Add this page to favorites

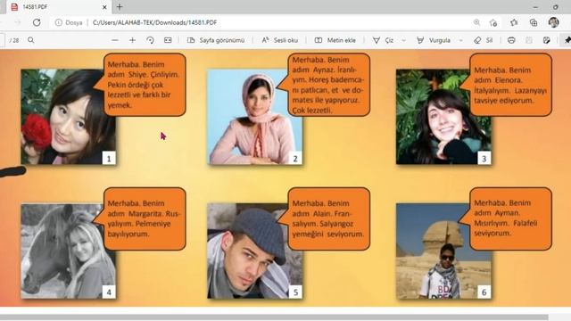point(493,22)
